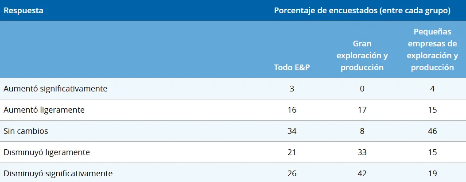Click Gran exploración value 33 for "Disminuyó ligeramente"
Image resolution: width=466 pixels, height=182 pixels.
point(362,152)
